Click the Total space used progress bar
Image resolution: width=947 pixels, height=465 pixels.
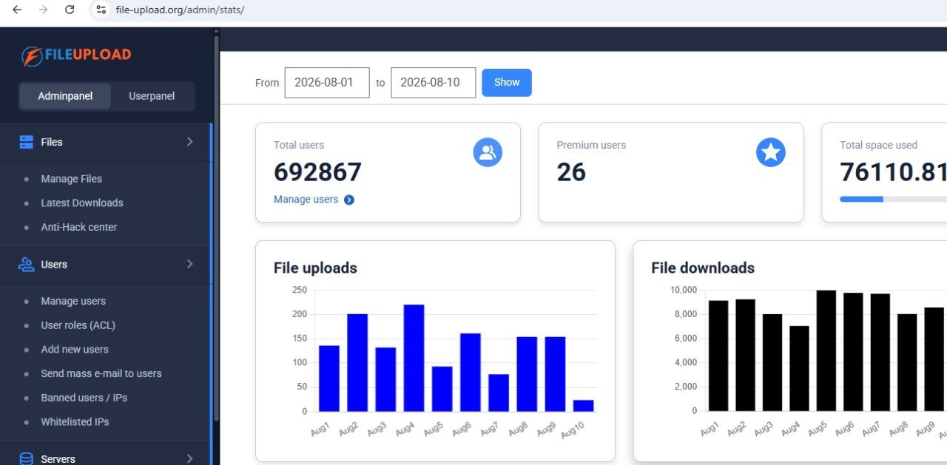(x=893, y=199)
